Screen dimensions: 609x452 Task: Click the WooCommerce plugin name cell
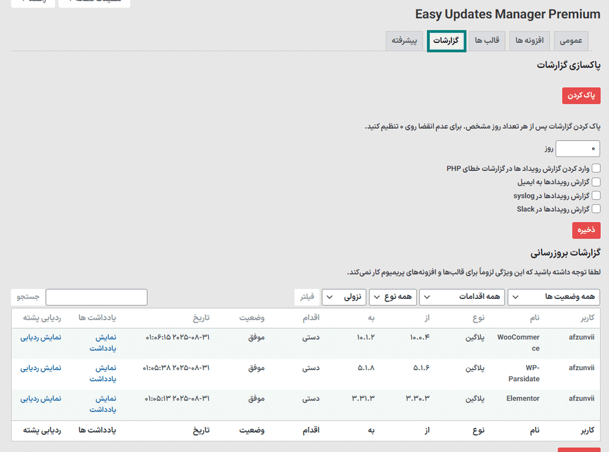click(518, 343)
